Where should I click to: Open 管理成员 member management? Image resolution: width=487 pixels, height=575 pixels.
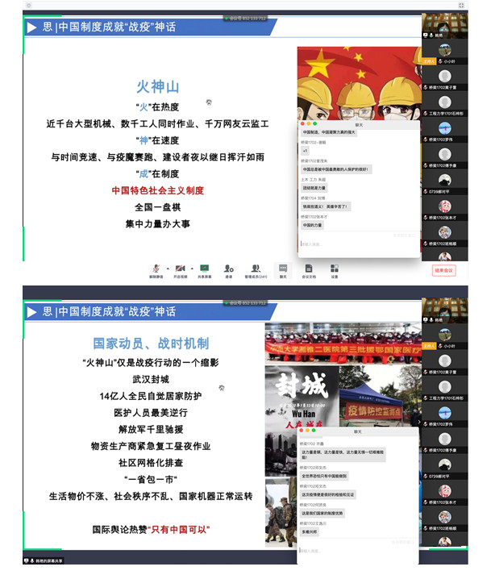pyautogui.click(x=256, y=268)
